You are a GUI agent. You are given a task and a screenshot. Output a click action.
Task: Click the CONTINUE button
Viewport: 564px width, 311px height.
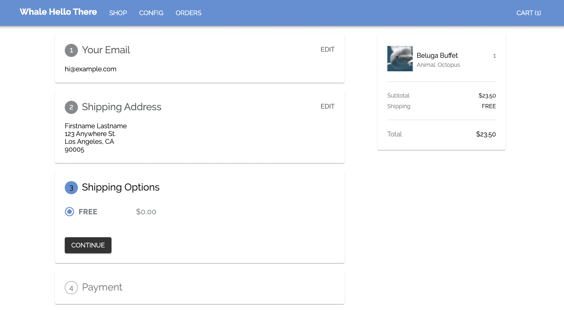tap(88, 245)
